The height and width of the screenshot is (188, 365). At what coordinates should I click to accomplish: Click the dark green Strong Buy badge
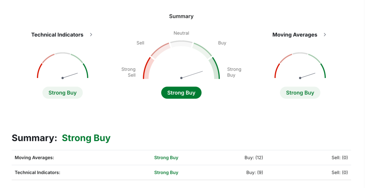181,93
